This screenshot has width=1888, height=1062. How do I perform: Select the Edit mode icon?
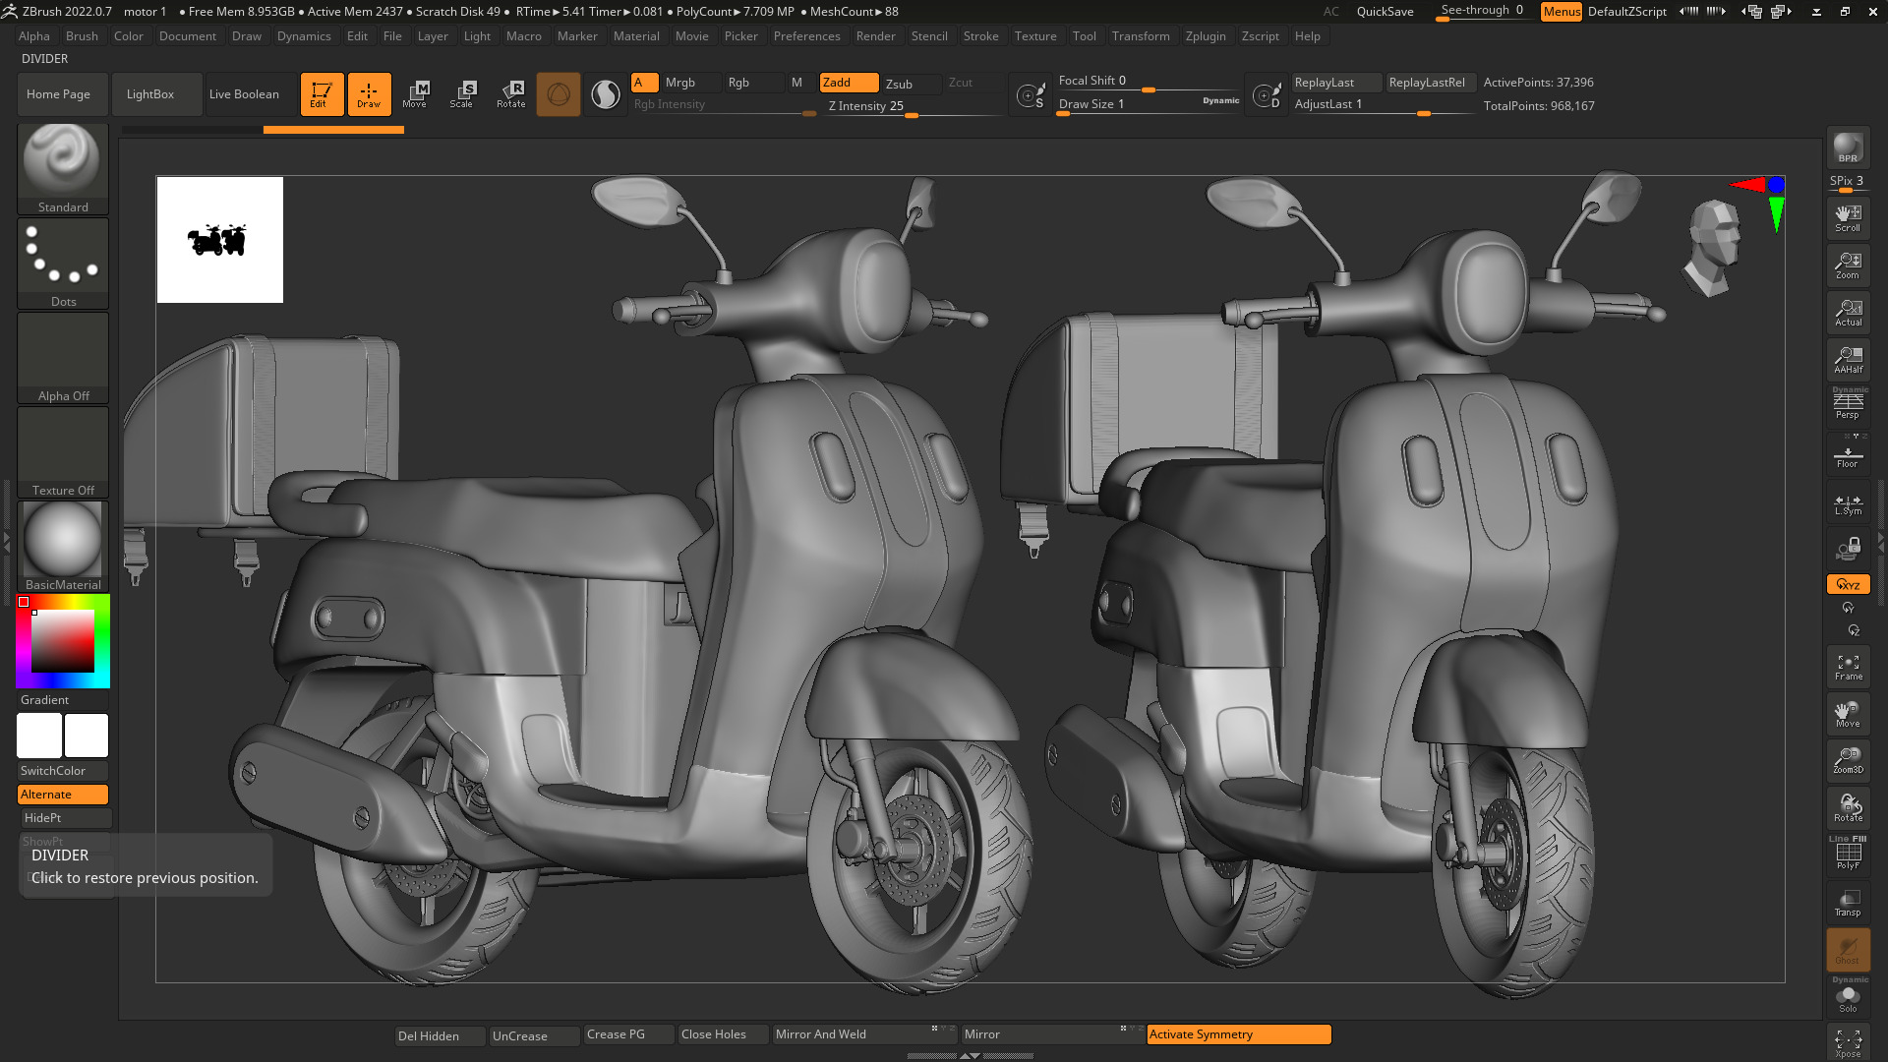pyautogui.click(x=322, y=94)
